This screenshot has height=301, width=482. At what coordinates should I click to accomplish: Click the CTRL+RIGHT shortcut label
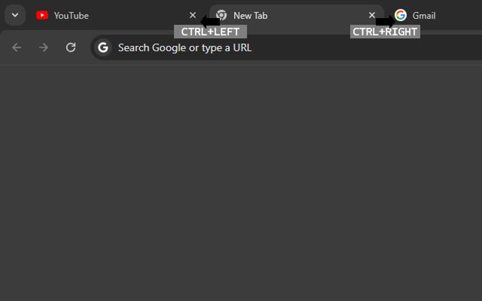(x=384, y=32)
